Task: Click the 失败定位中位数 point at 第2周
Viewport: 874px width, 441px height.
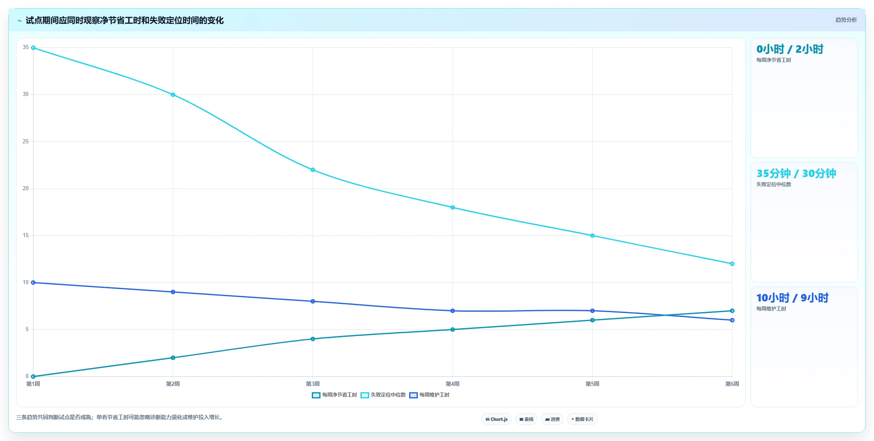Action: [x=173, y=95]
